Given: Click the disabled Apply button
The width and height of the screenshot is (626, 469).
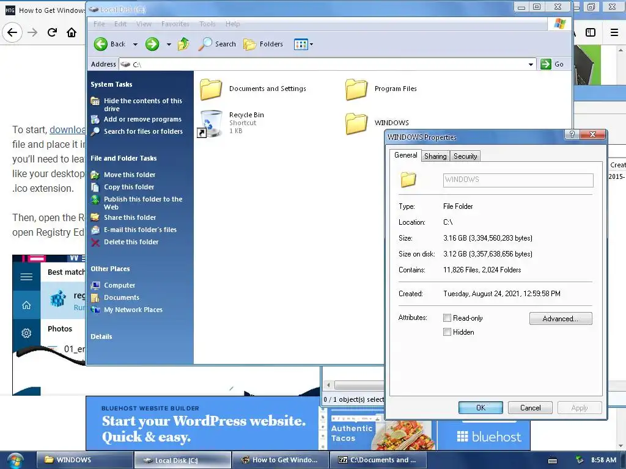Looking at the screenshot, I should pos(580,407).
